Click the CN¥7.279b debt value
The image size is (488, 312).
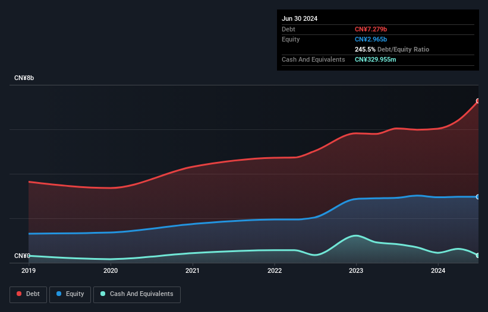[371, 29]
